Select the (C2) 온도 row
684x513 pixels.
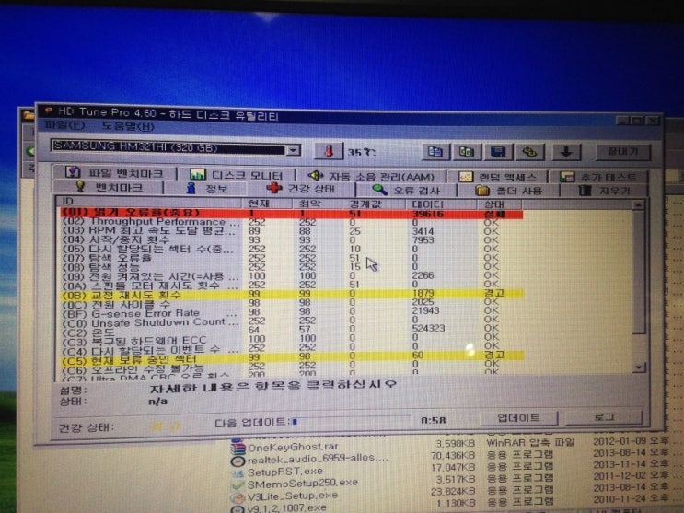click(x=291, y=331)
